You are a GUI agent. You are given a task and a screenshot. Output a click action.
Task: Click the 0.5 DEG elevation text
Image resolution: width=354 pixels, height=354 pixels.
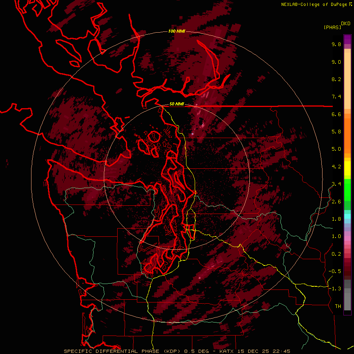click(196, 351)
